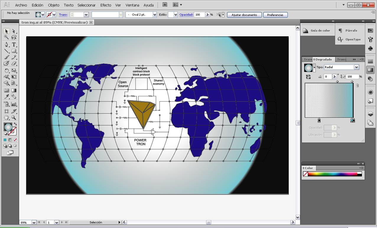Screen dimensions: 377x228
Task: Open the Edición menu
Action: (x=38, y=5)
